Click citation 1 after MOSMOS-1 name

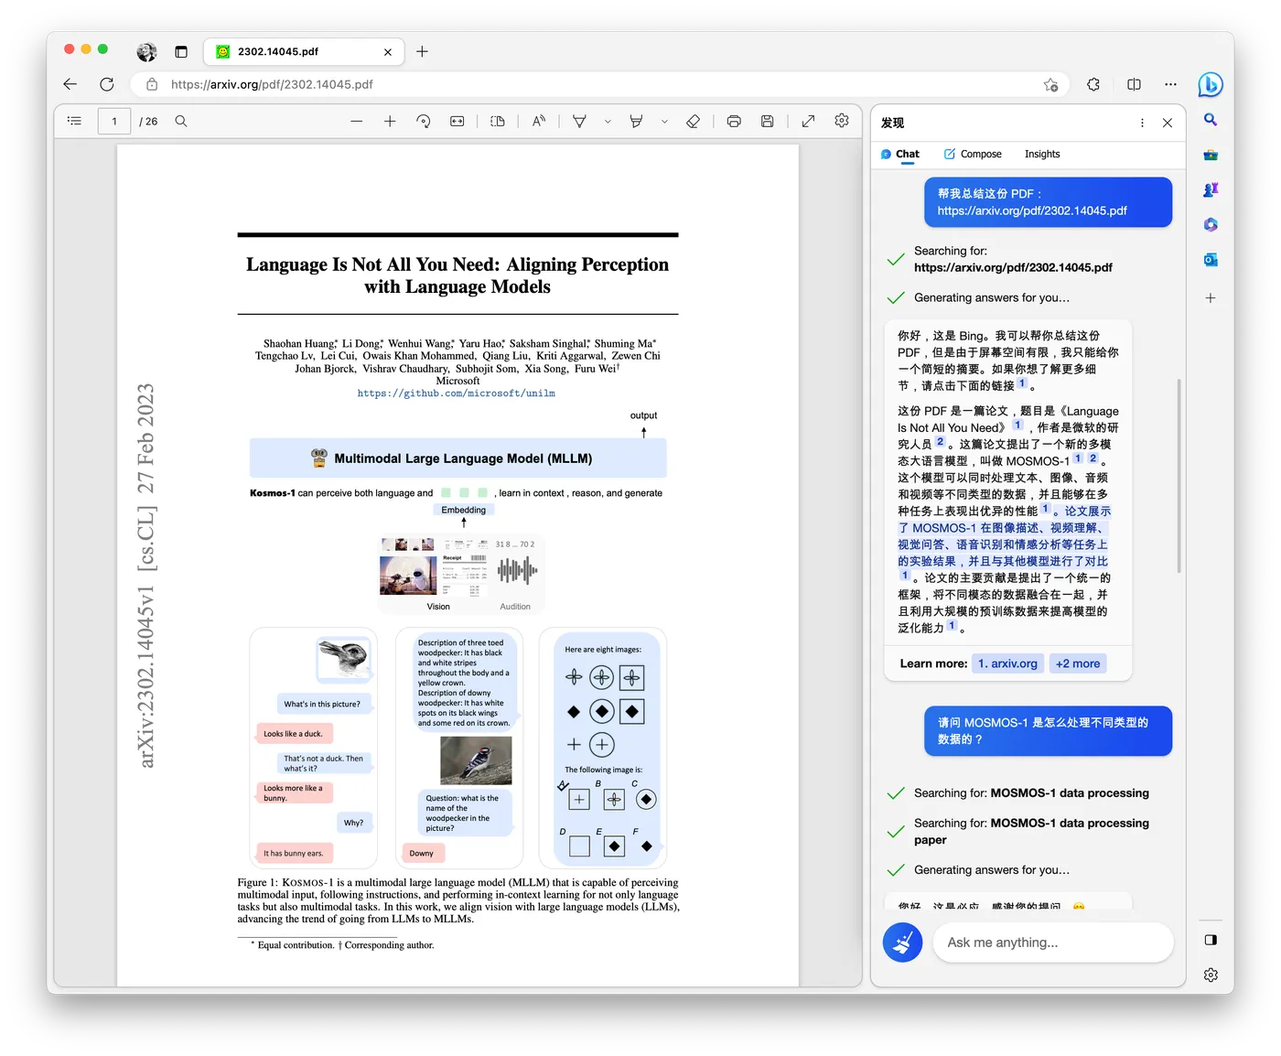tap(1078, 458)
